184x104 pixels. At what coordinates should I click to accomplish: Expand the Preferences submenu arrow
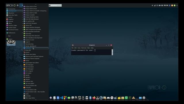(22, 33)
